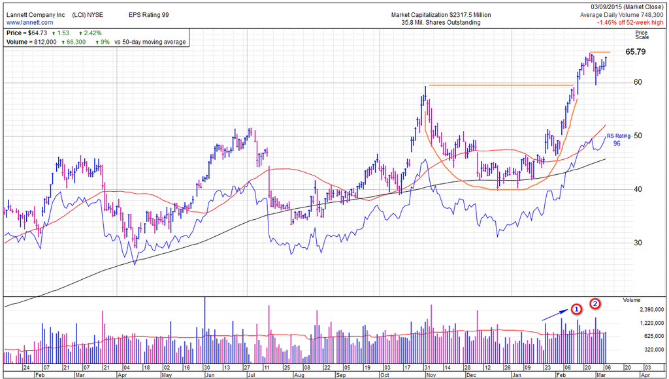
Task: Click the -1.46% off 52-week high text
Action: tap(630, 23)
